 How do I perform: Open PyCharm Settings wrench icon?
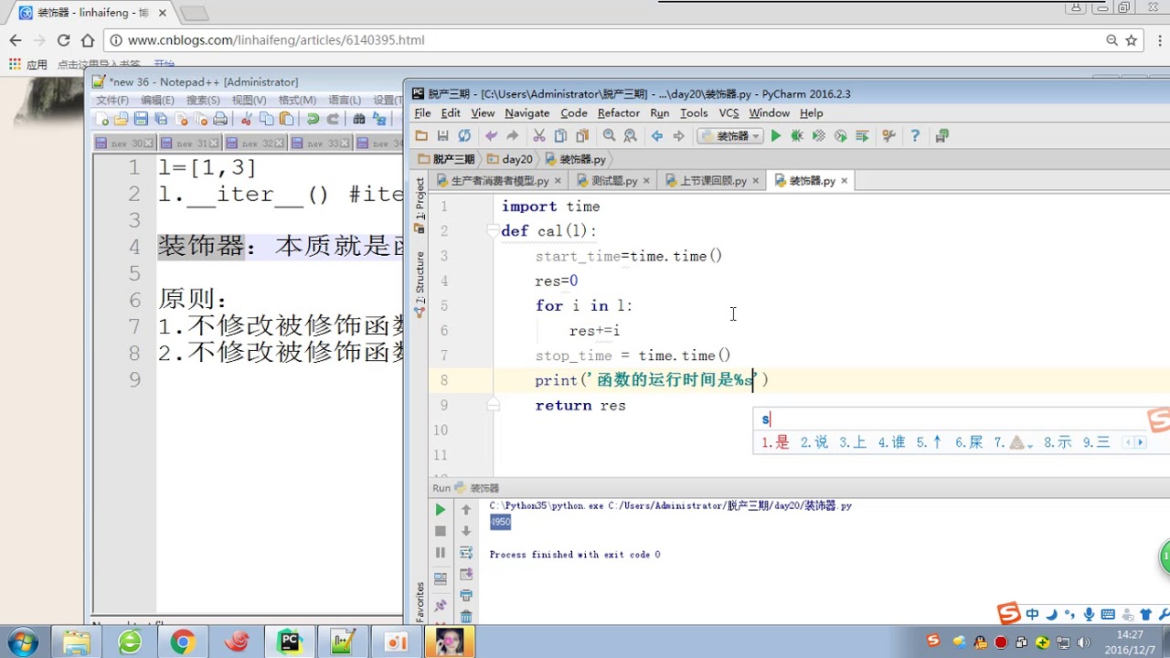click(x=888, y=136)
